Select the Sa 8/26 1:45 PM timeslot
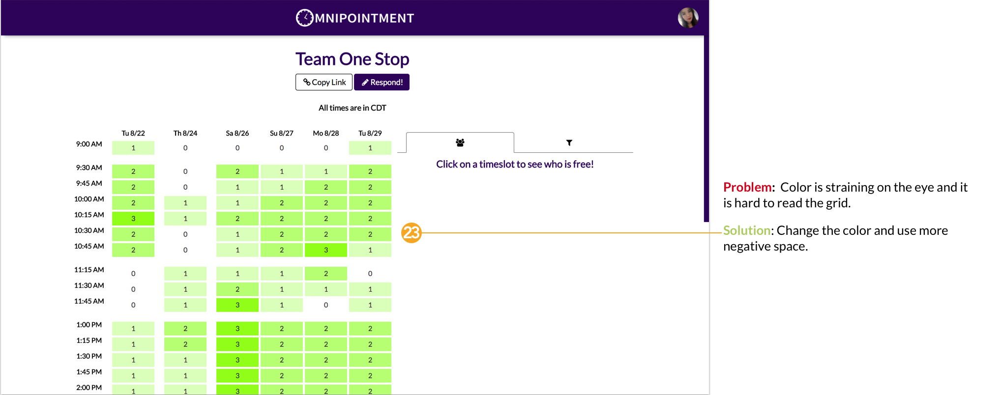 237,376
